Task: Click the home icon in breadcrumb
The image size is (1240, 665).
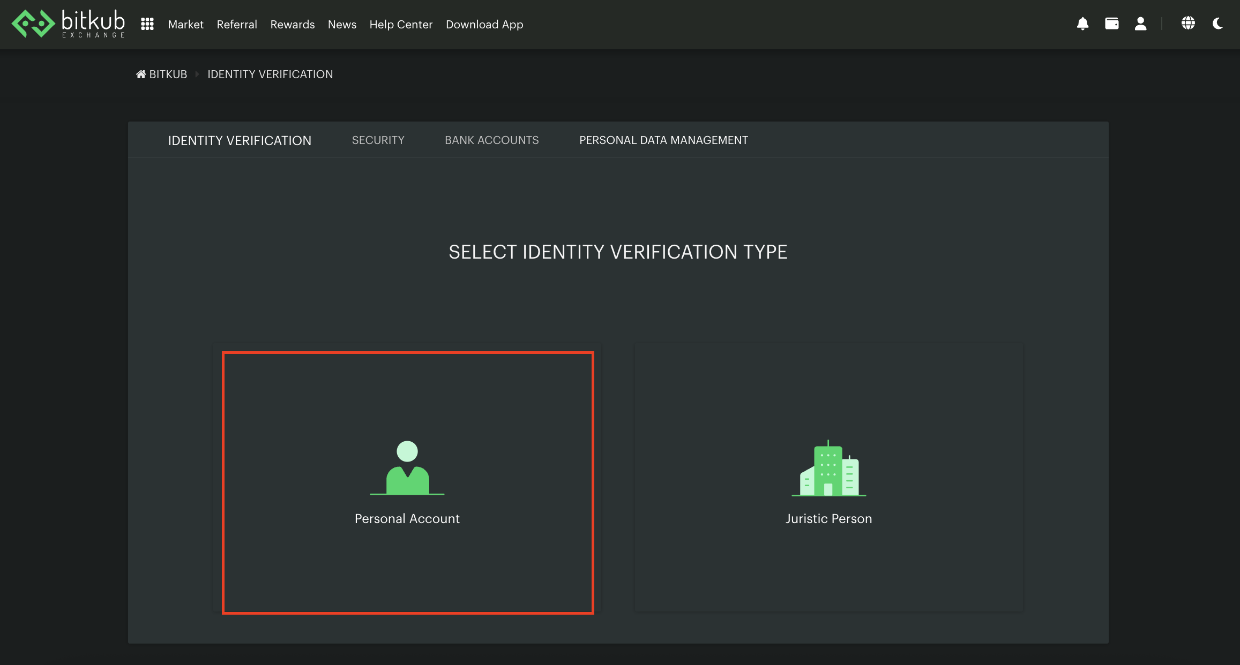Action: point(141,74)
